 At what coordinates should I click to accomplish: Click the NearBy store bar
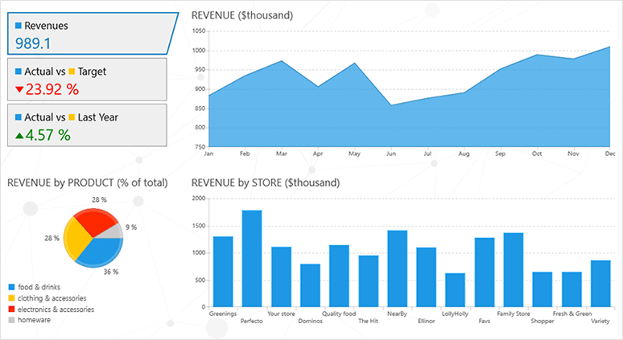pyautogui.click(x=398, y=268)
